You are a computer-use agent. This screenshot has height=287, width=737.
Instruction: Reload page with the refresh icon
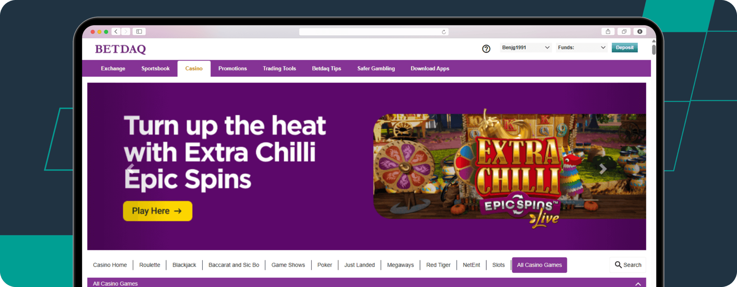click(x=444, y=32)
